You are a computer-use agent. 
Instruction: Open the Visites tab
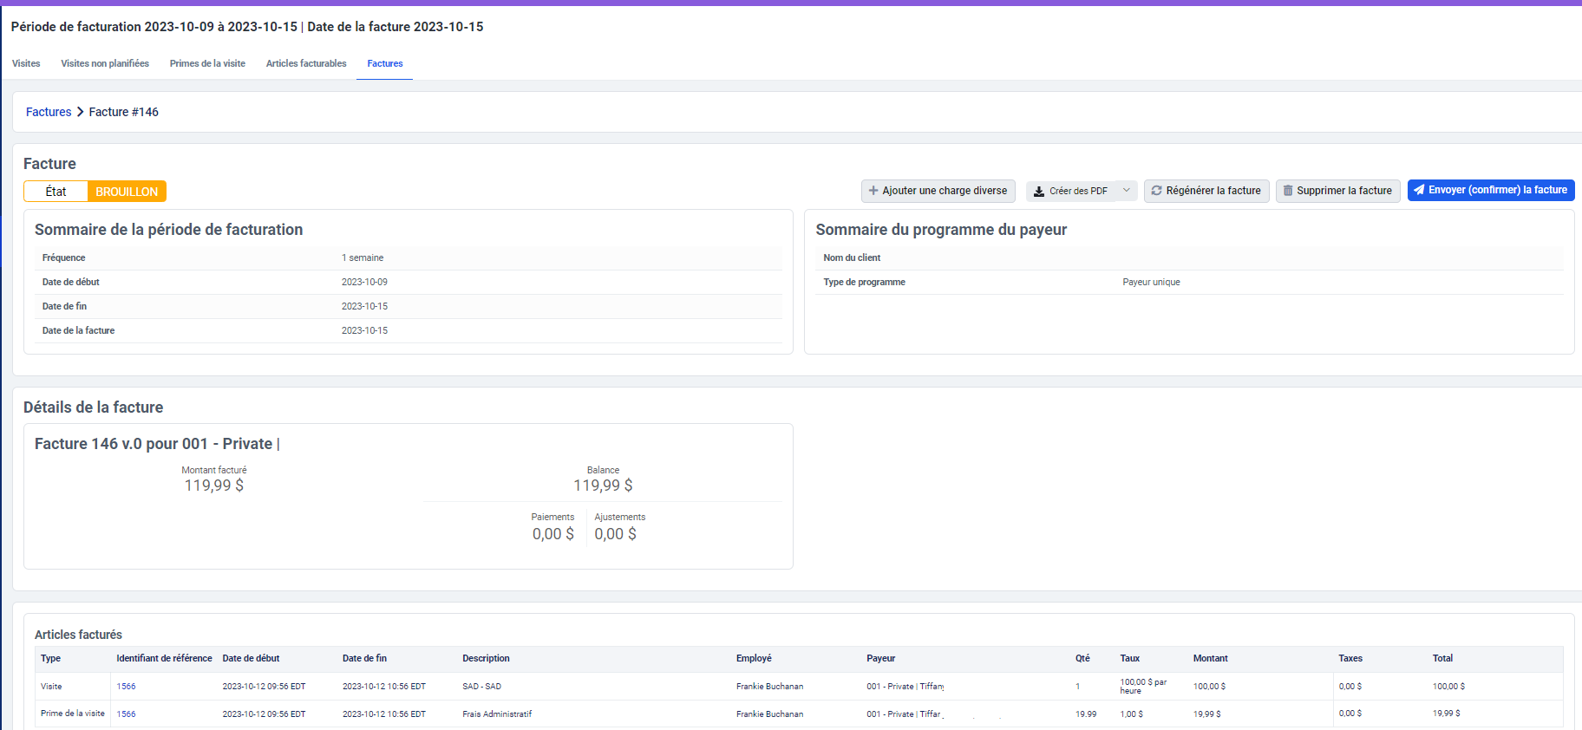[26, 63]
